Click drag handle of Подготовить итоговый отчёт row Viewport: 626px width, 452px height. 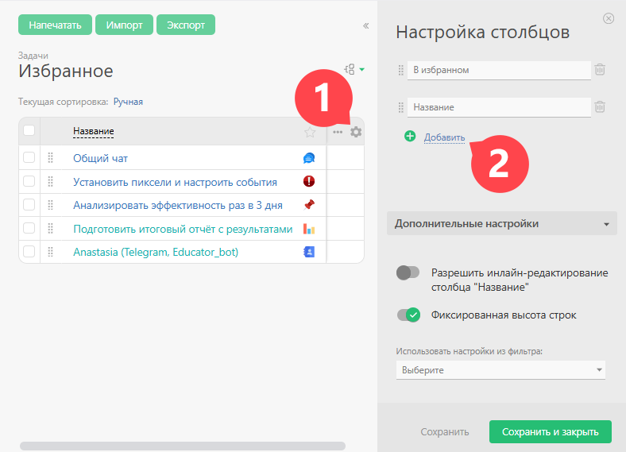[x=50, y=229]
